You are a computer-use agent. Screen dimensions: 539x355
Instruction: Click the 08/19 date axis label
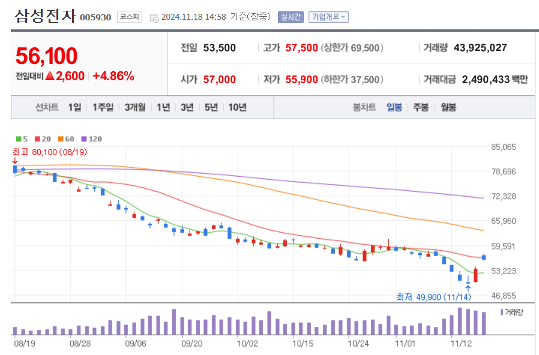click(x=25, y=344)
